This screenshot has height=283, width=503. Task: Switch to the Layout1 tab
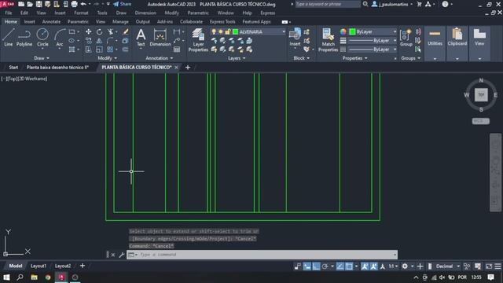pos(39,266)
